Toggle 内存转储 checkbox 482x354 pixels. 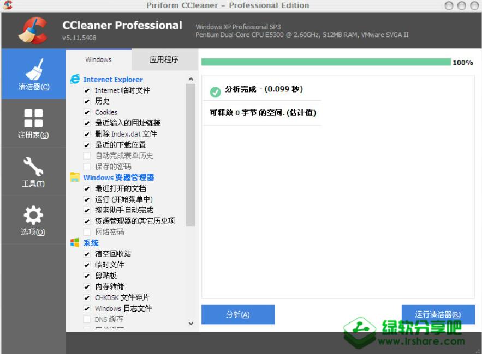point(87,286)
